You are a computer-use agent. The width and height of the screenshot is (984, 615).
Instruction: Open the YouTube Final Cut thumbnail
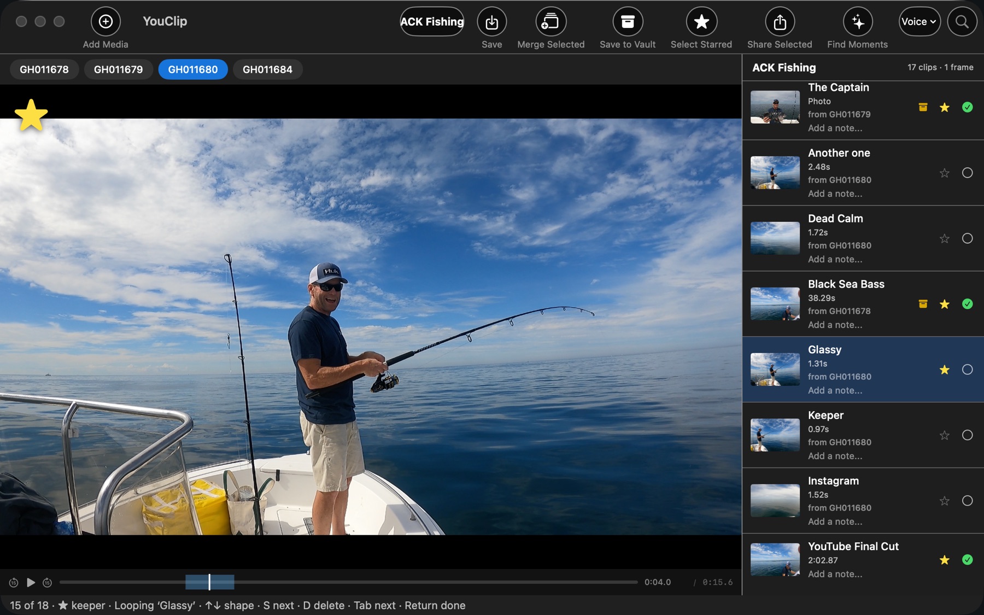pos(775,560)
